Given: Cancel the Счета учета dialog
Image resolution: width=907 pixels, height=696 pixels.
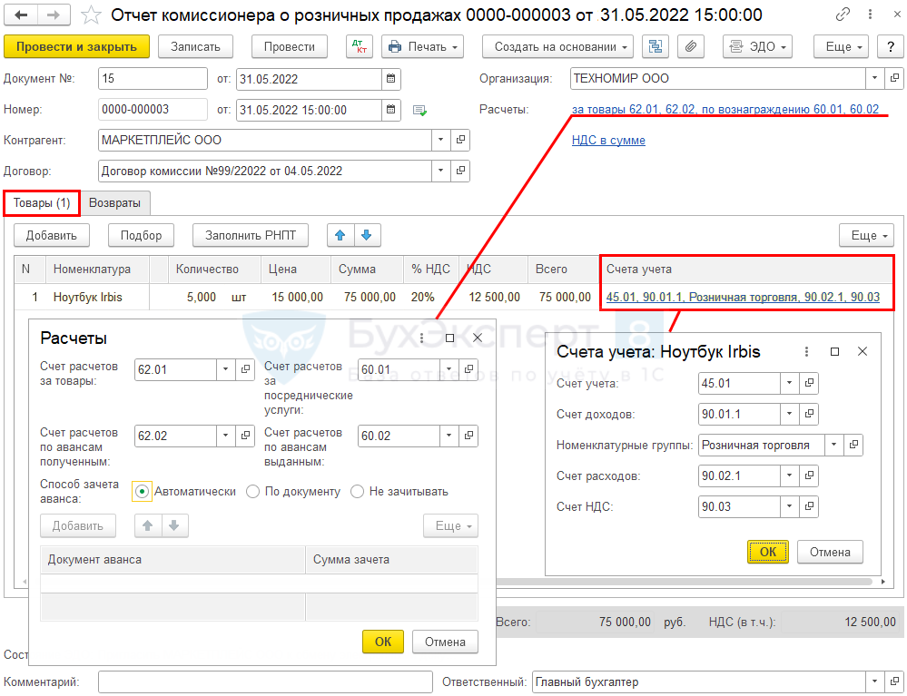Looking at the screenshot, I should coord(830,552).
